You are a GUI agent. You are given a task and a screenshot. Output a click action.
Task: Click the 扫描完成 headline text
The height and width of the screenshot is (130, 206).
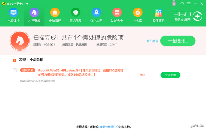(78, 38)
